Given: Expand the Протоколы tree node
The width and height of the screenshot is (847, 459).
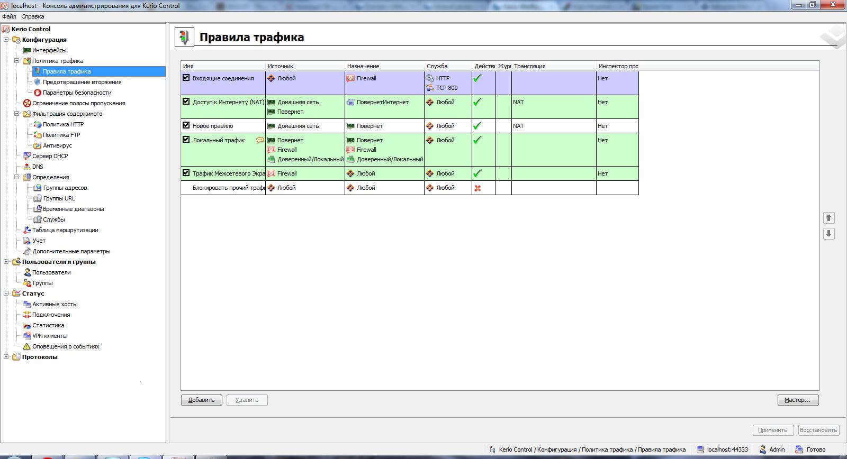Looking at the screenshot, I should coord(6,357).
